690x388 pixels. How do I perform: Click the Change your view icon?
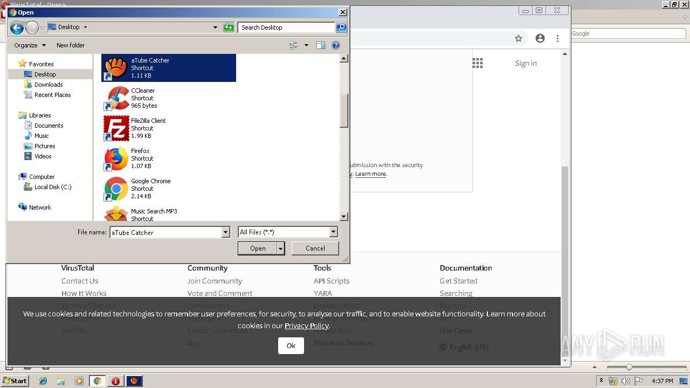(293, 45)
